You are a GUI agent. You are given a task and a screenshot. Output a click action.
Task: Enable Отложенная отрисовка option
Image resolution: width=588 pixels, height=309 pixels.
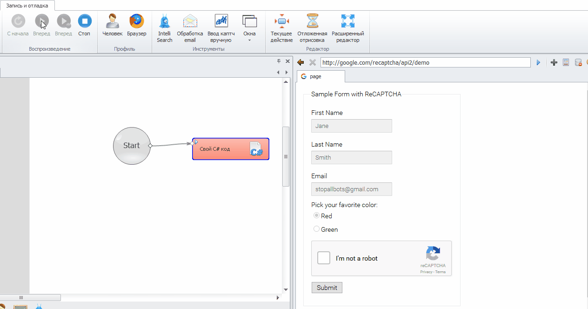click(x=312, y=28)
